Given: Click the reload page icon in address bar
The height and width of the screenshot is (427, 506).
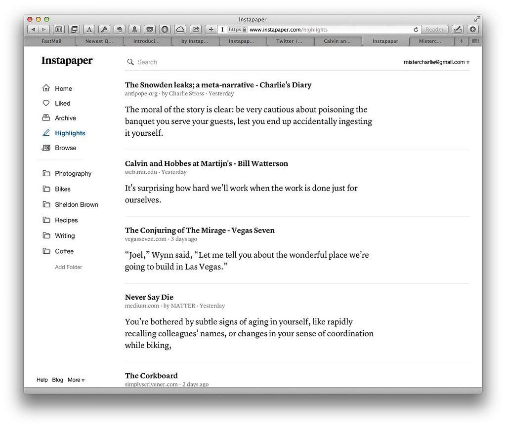Looking at the screenshot, I should point(416,30).
